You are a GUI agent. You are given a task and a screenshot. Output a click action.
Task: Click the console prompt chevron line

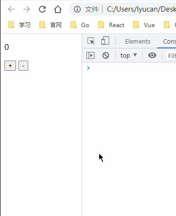tap(129, 68)
